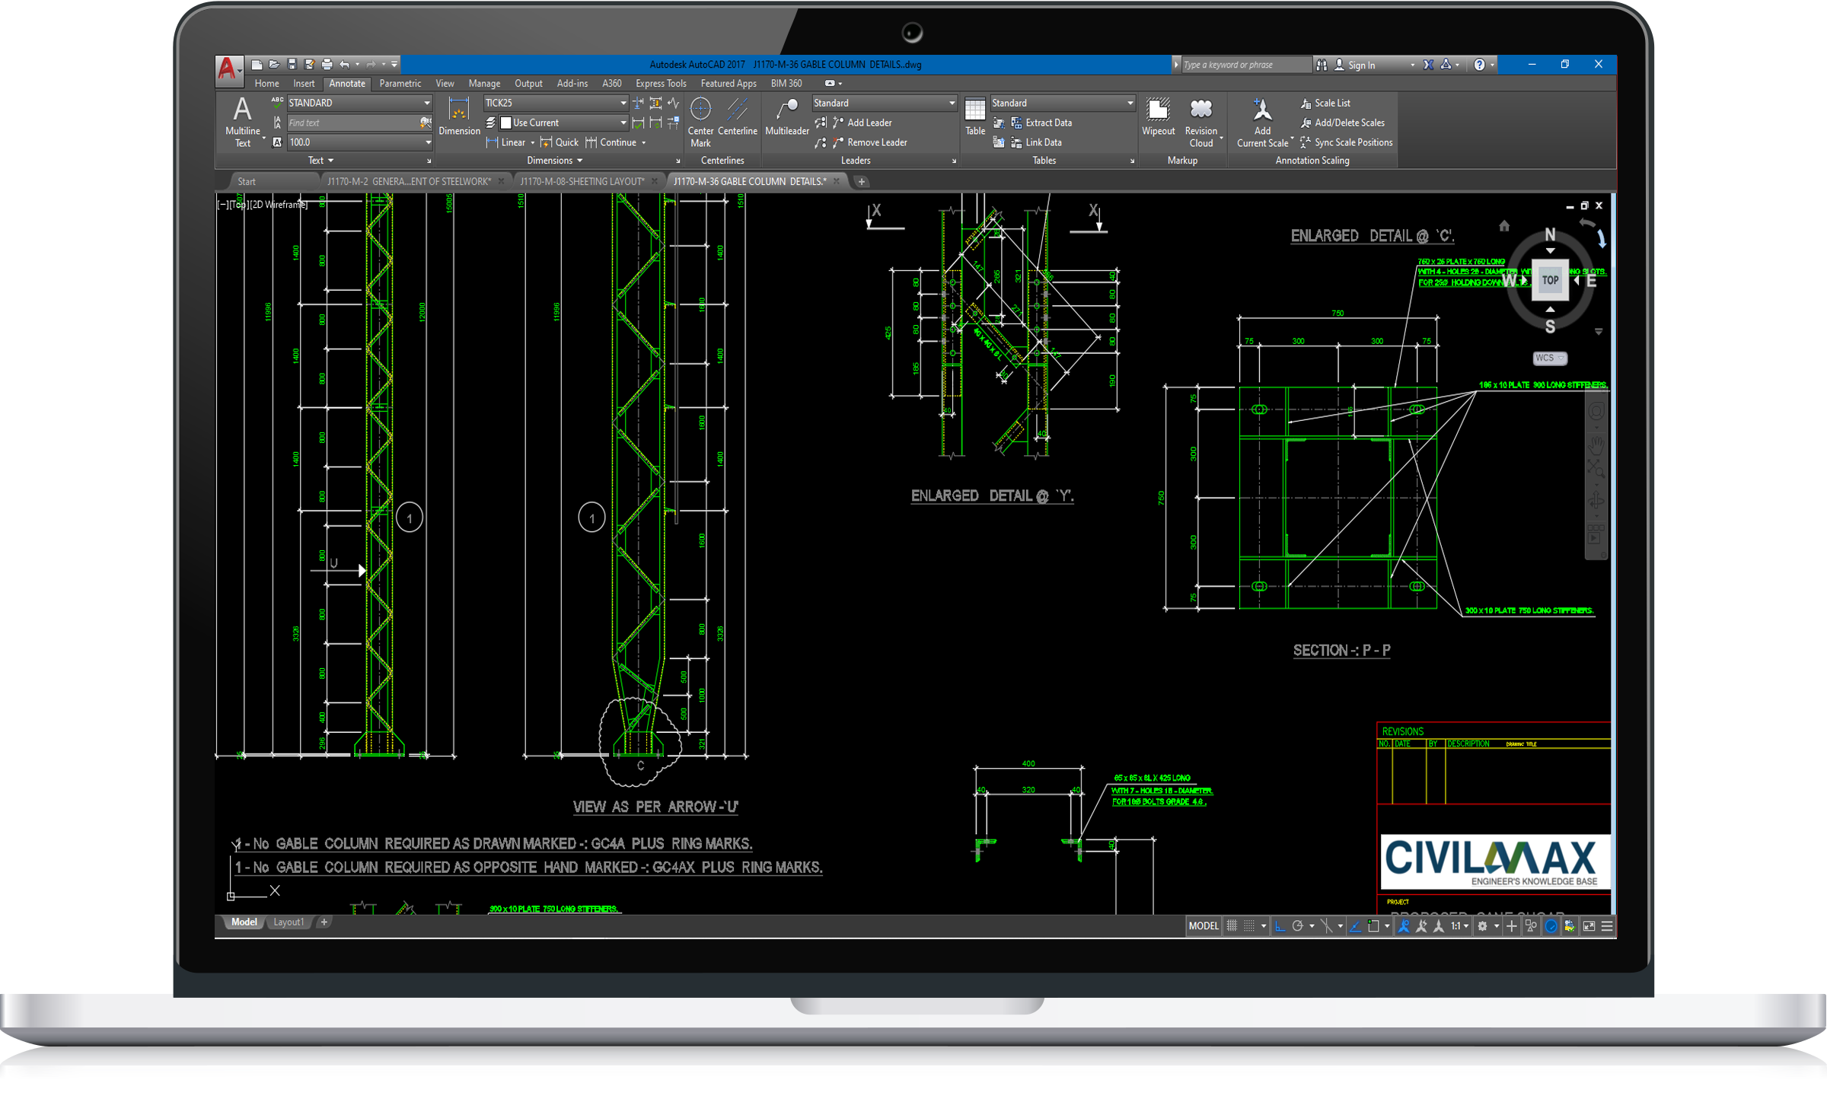Open the 100.0 text height dropdown

359,142
